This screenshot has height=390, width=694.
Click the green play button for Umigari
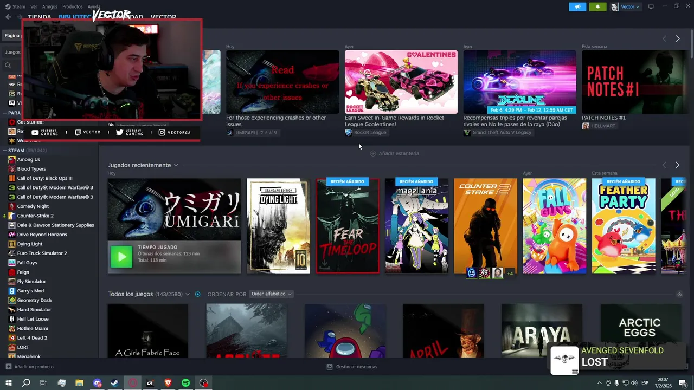[121, 257]
